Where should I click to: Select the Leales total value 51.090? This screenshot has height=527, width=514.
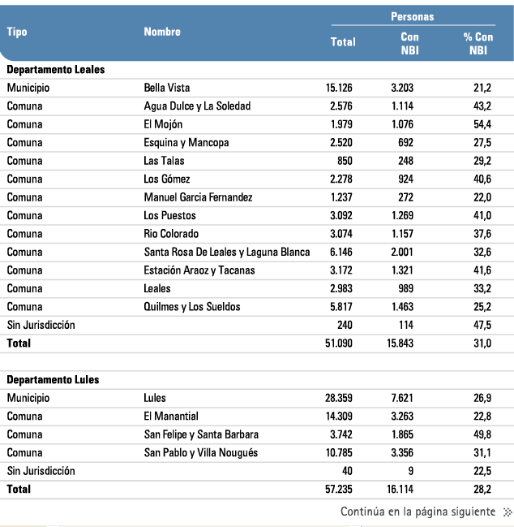pos(339,343)
